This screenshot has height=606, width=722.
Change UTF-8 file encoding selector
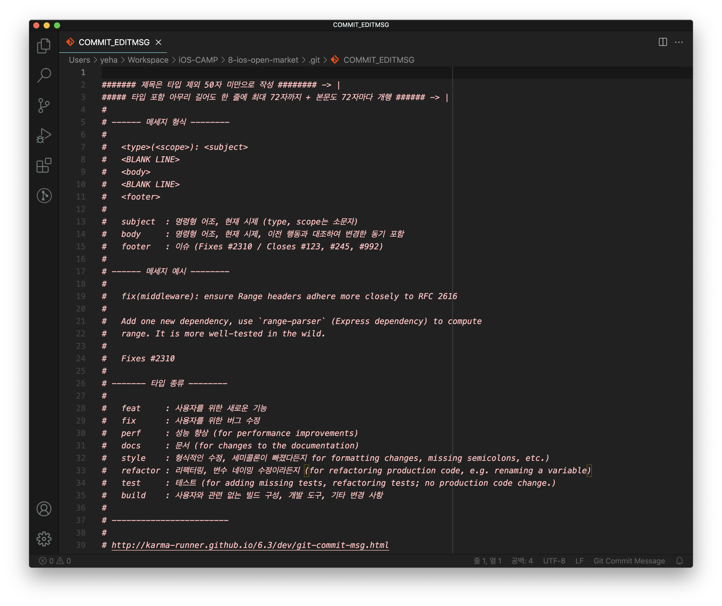[x=554, y=561]
